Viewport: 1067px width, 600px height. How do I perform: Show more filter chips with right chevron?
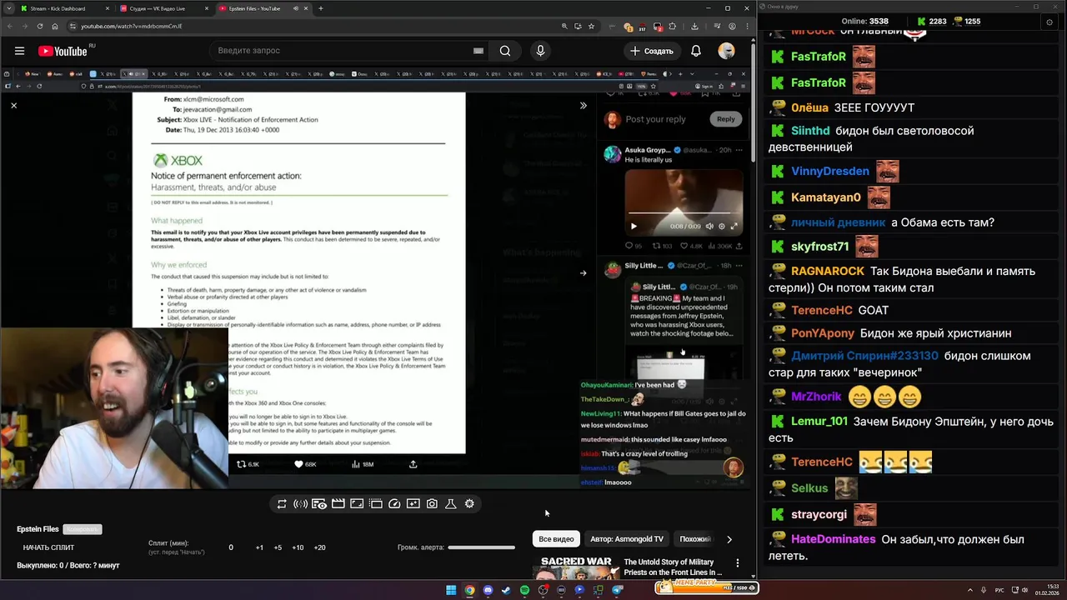(x=729, y=539)
